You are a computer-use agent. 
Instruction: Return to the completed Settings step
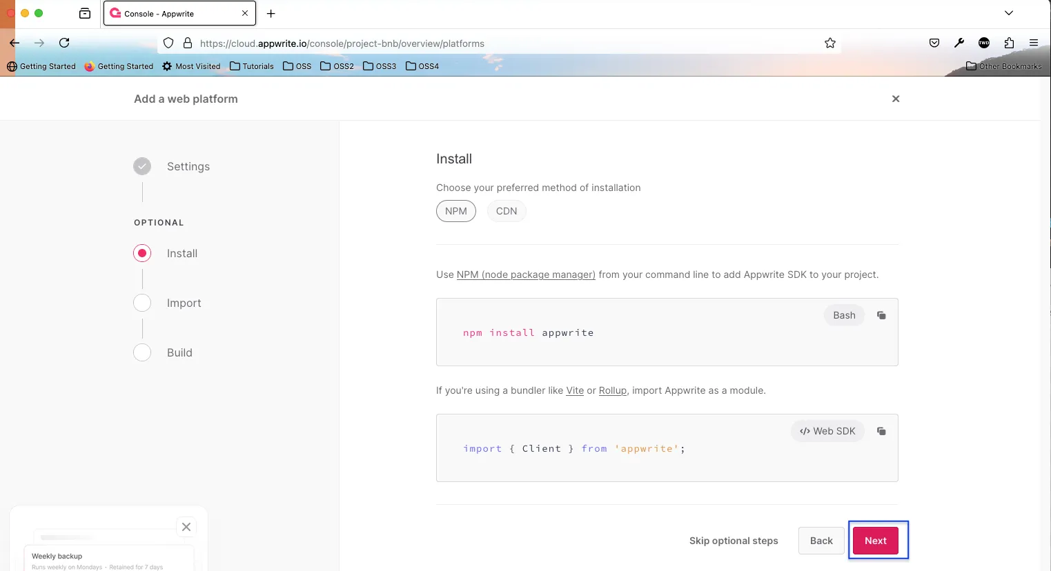tap(142, 166)
